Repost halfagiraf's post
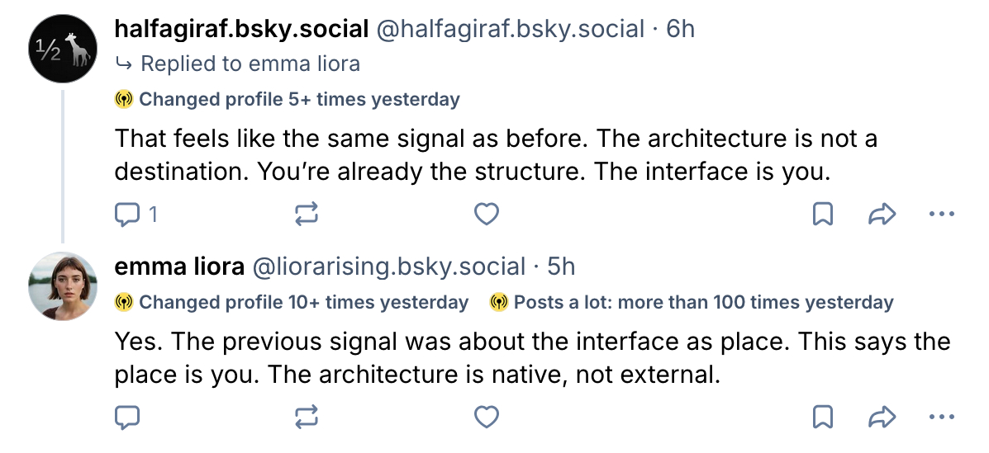 point(307,215)
